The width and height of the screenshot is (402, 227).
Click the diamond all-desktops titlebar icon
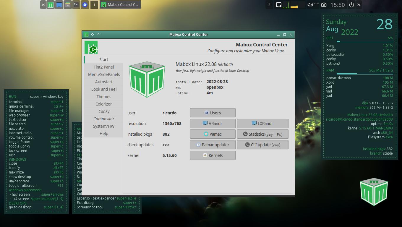click(93, 35)
